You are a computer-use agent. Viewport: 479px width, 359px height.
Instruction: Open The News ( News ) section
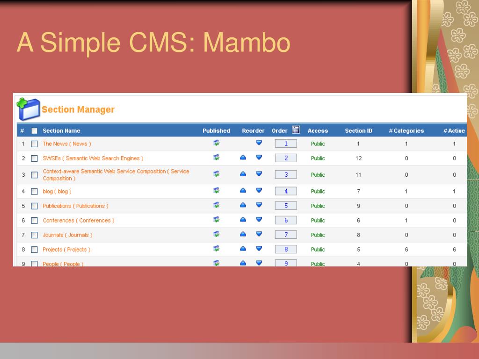(x=66, y=144)
